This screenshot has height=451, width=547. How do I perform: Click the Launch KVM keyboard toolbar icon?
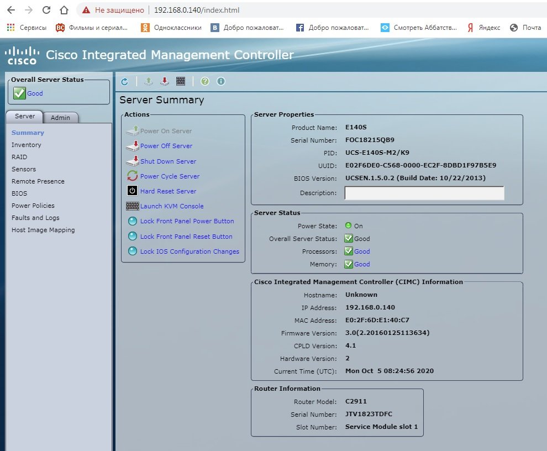[x=181, y=82]
